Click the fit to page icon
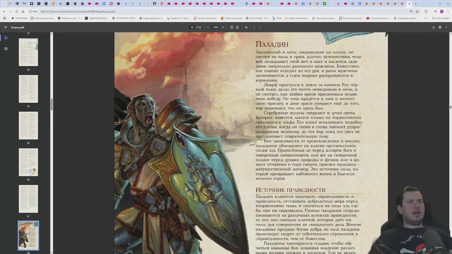 (232, 27)
